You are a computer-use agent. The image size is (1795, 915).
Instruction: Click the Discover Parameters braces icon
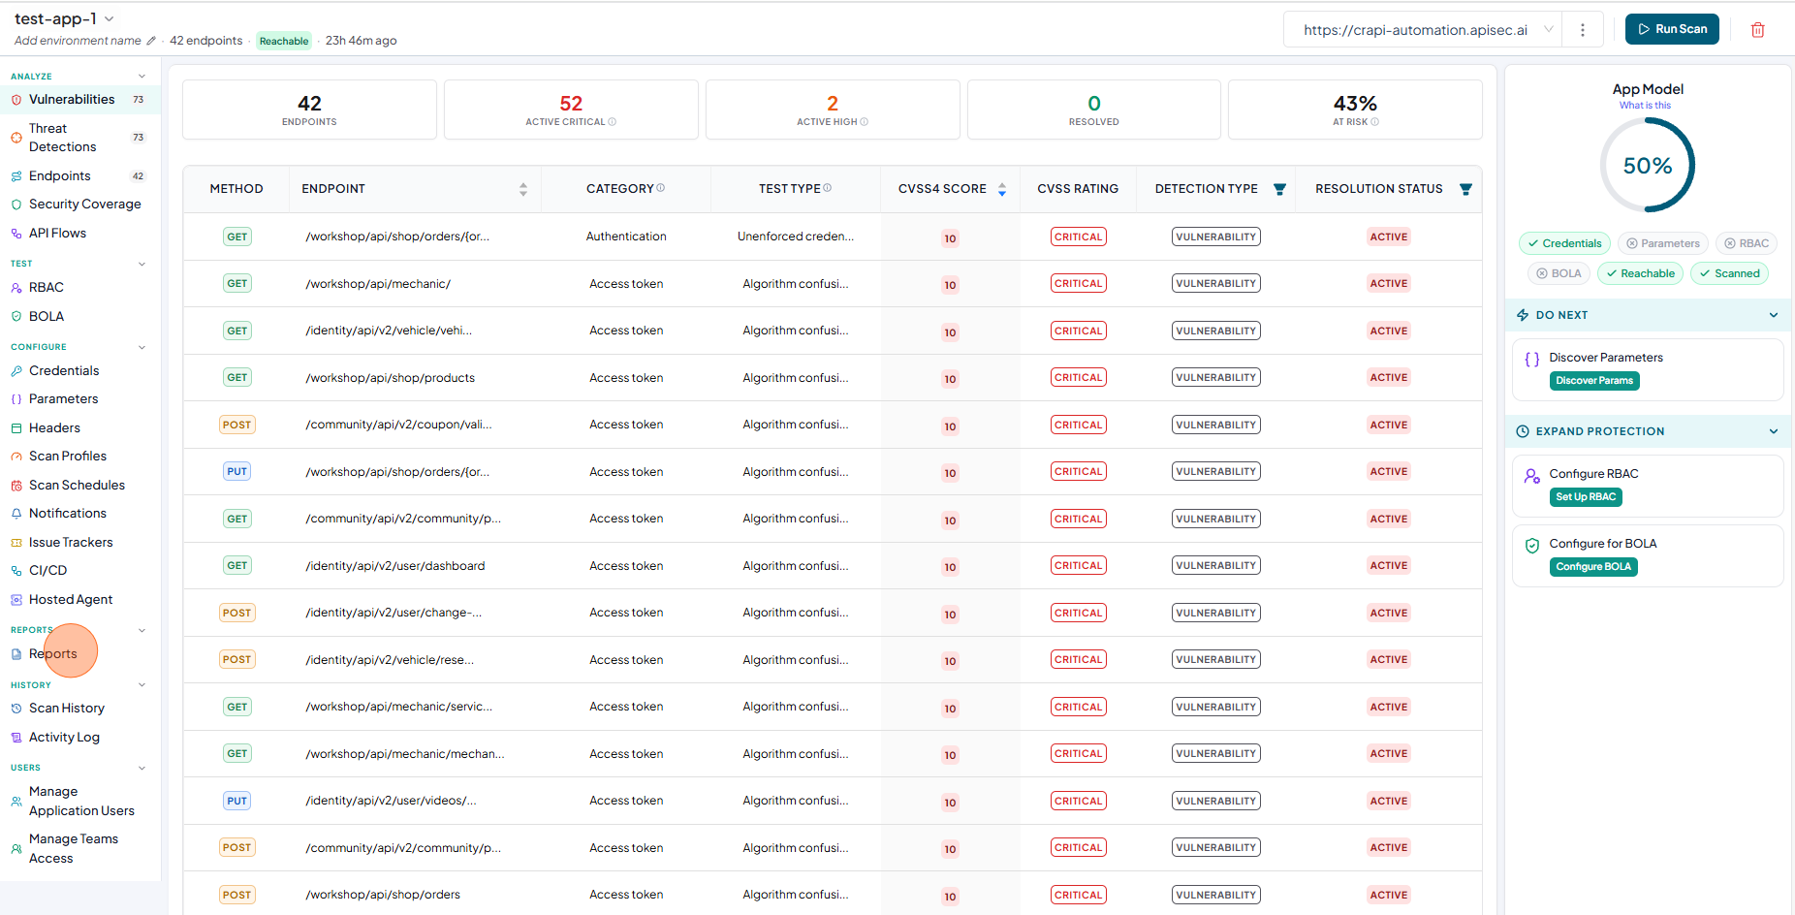[x=1532, y=359]
